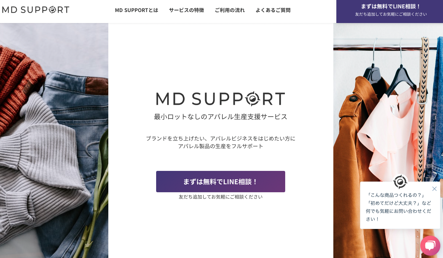443x258 pixels.
Task: Click the target icon in header logo's O
Action: click(x=52, y=10)
